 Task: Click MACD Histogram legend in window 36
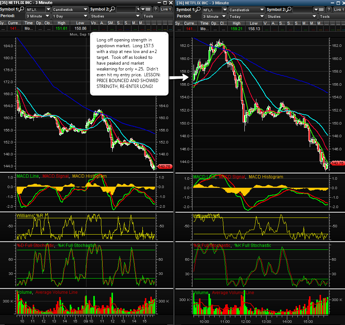tap(266, 177)
